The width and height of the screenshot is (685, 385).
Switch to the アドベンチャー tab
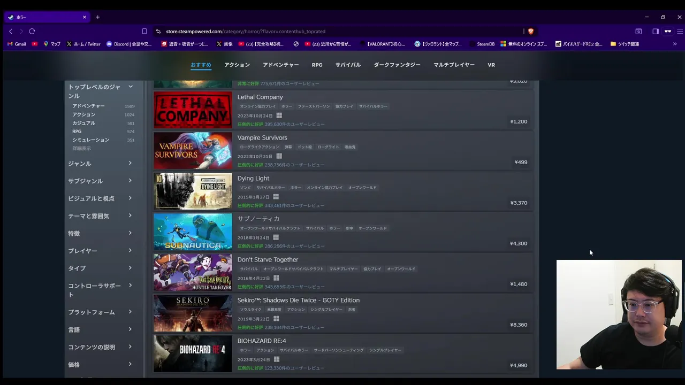click(281, 65)
